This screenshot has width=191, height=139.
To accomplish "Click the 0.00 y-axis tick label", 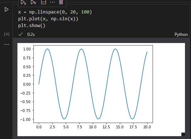I will (x=27, y=84).
